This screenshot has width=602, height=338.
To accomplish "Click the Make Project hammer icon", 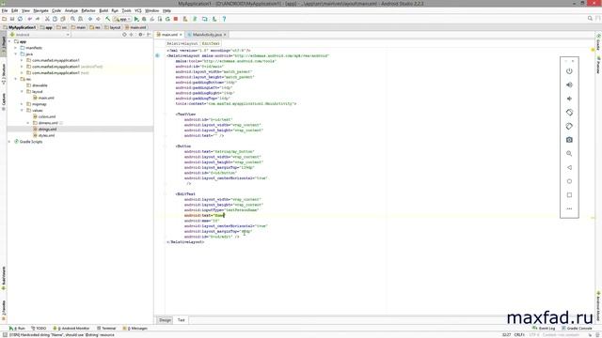I will 108,19.
